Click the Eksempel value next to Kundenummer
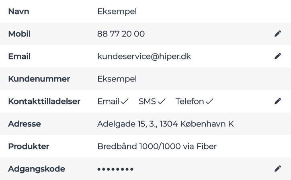Viewport: 291px width, 180px height. (117, 79)
